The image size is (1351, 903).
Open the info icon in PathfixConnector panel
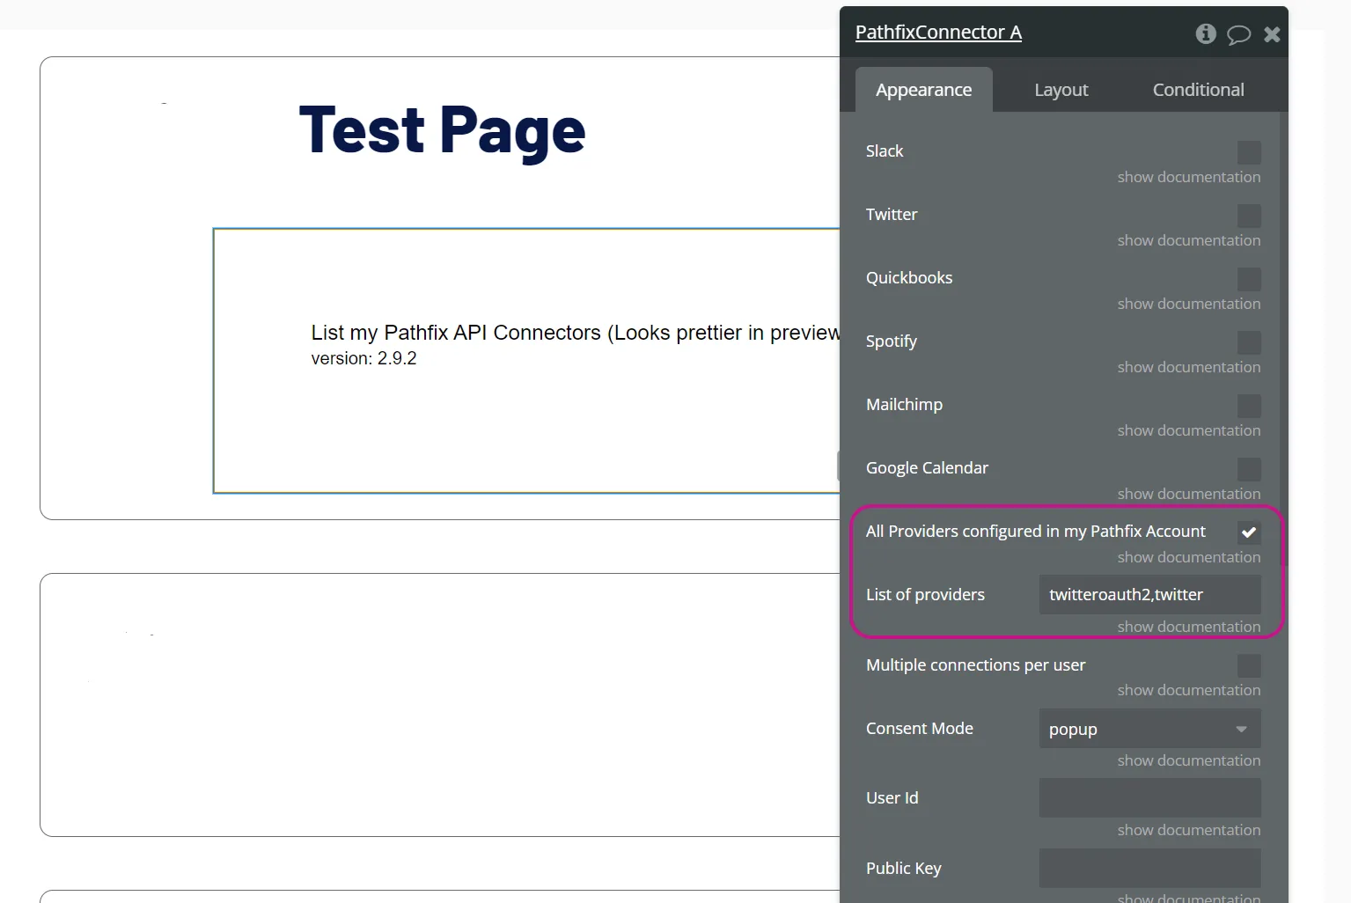tap(1206, 33)
